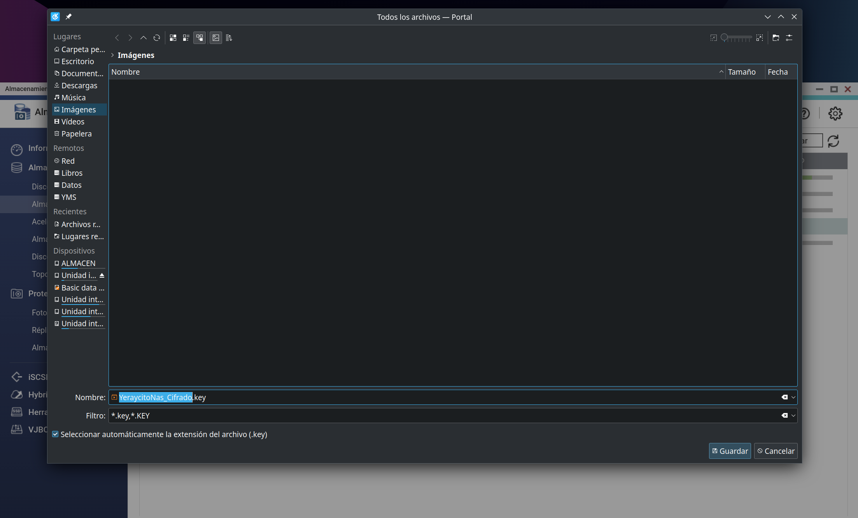The height and width of the screenshot is (518, 858).
Task: Click the Cancelar button
Action: (776, 451)
